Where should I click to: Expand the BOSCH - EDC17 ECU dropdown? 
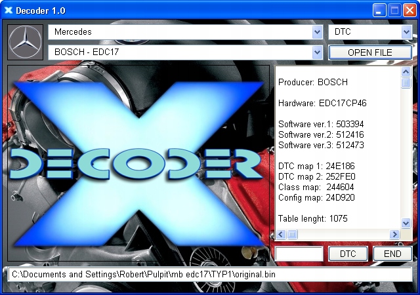click(x=318, y=52)
